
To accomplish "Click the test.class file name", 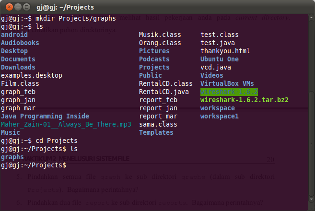I will point(220,35).
